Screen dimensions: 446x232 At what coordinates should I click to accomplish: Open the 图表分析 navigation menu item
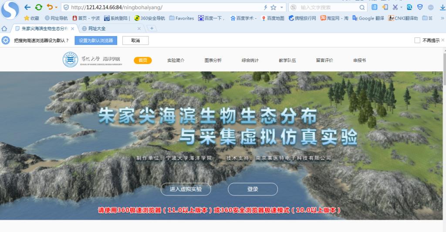click(213, 61)
